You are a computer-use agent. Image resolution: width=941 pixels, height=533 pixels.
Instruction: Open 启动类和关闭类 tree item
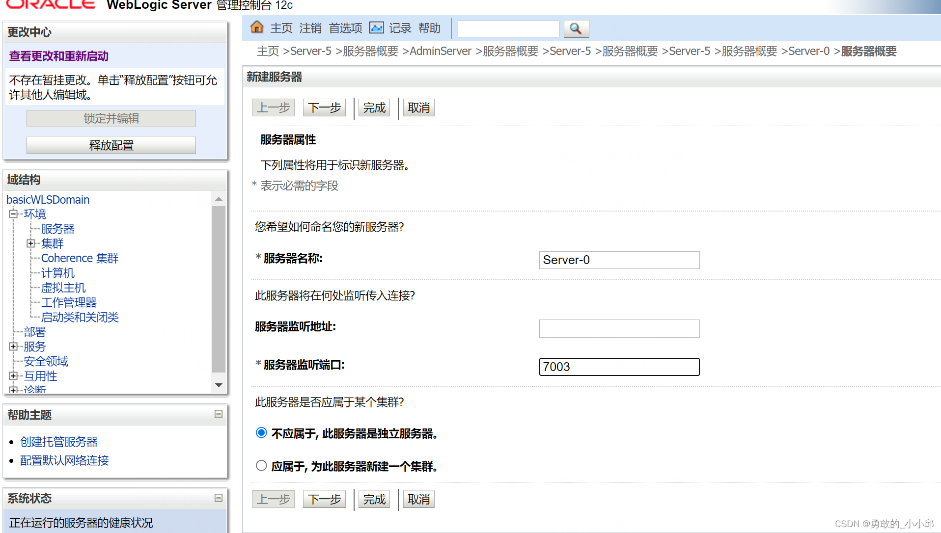pyautogui.click(x=80, y=317)
